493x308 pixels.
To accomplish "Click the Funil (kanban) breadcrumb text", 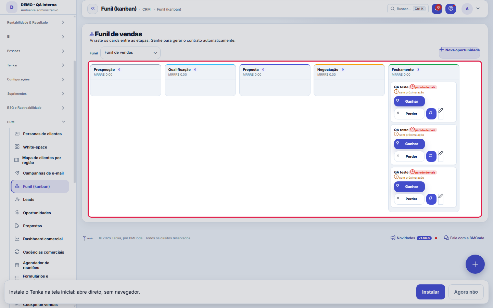I will click(x=169, y=9).
